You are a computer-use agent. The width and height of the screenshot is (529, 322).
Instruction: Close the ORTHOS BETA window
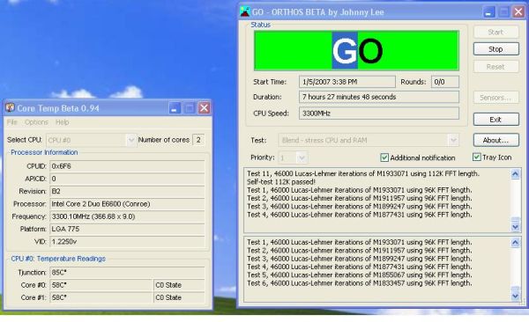click(518, 12)
